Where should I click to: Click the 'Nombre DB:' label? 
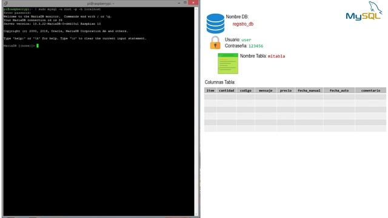point(237,17)
